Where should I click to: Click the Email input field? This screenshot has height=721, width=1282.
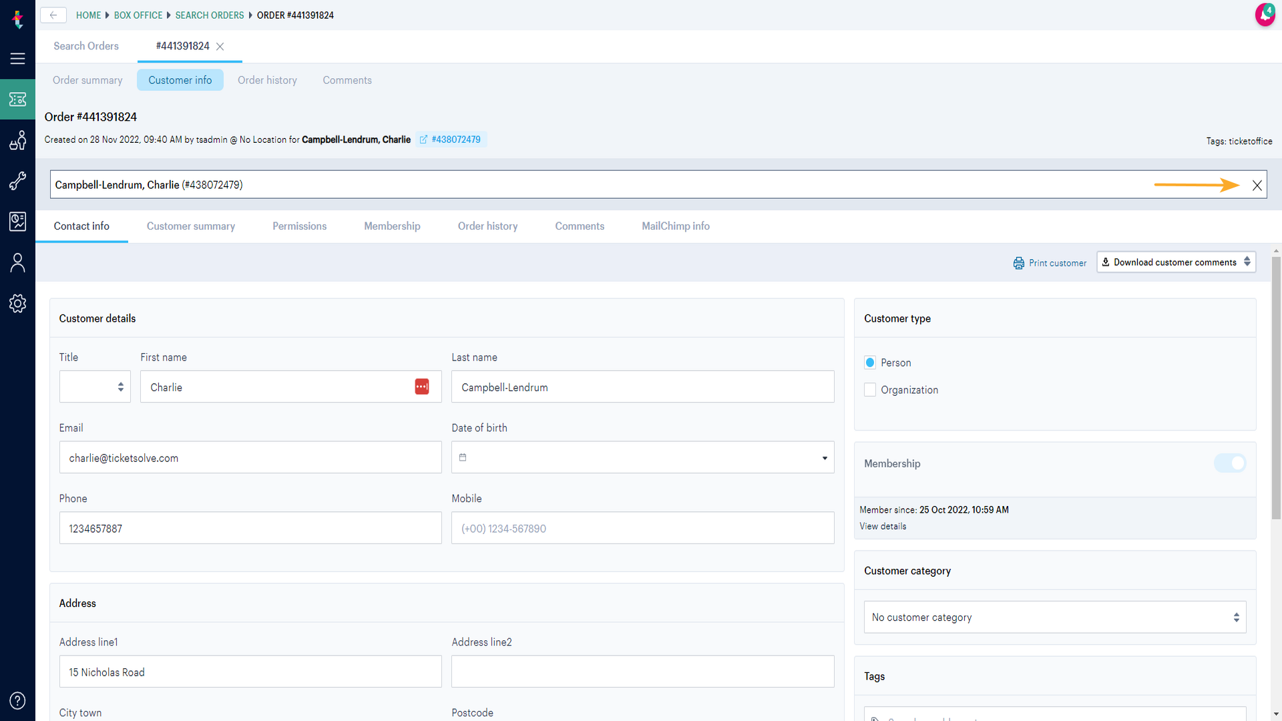point(250,457)
